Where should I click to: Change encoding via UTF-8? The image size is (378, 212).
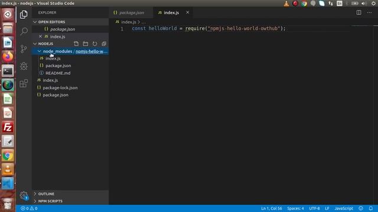click(314, 208)
